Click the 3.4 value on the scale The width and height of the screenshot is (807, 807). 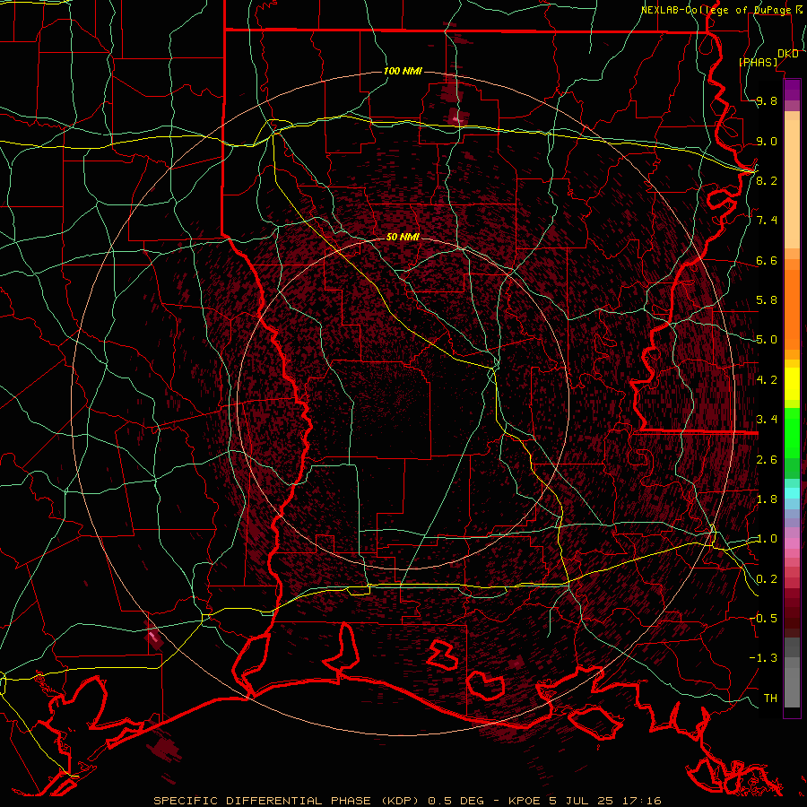click(767, 420)
